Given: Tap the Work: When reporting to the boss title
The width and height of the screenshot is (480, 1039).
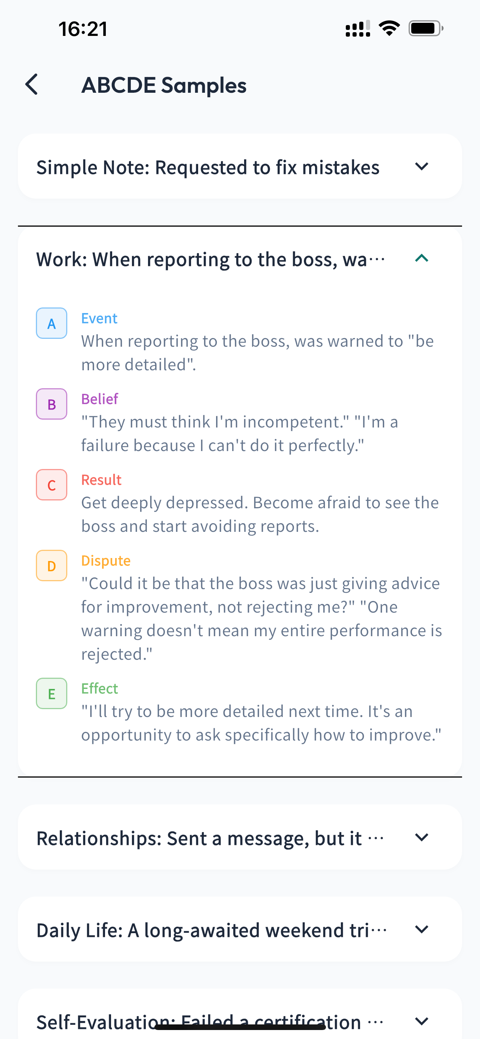Looking at the screenshot, I should (210, 259).
